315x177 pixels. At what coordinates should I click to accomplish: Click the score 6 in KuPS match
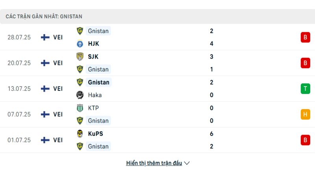pyautogui.click(x=211, y=134)
